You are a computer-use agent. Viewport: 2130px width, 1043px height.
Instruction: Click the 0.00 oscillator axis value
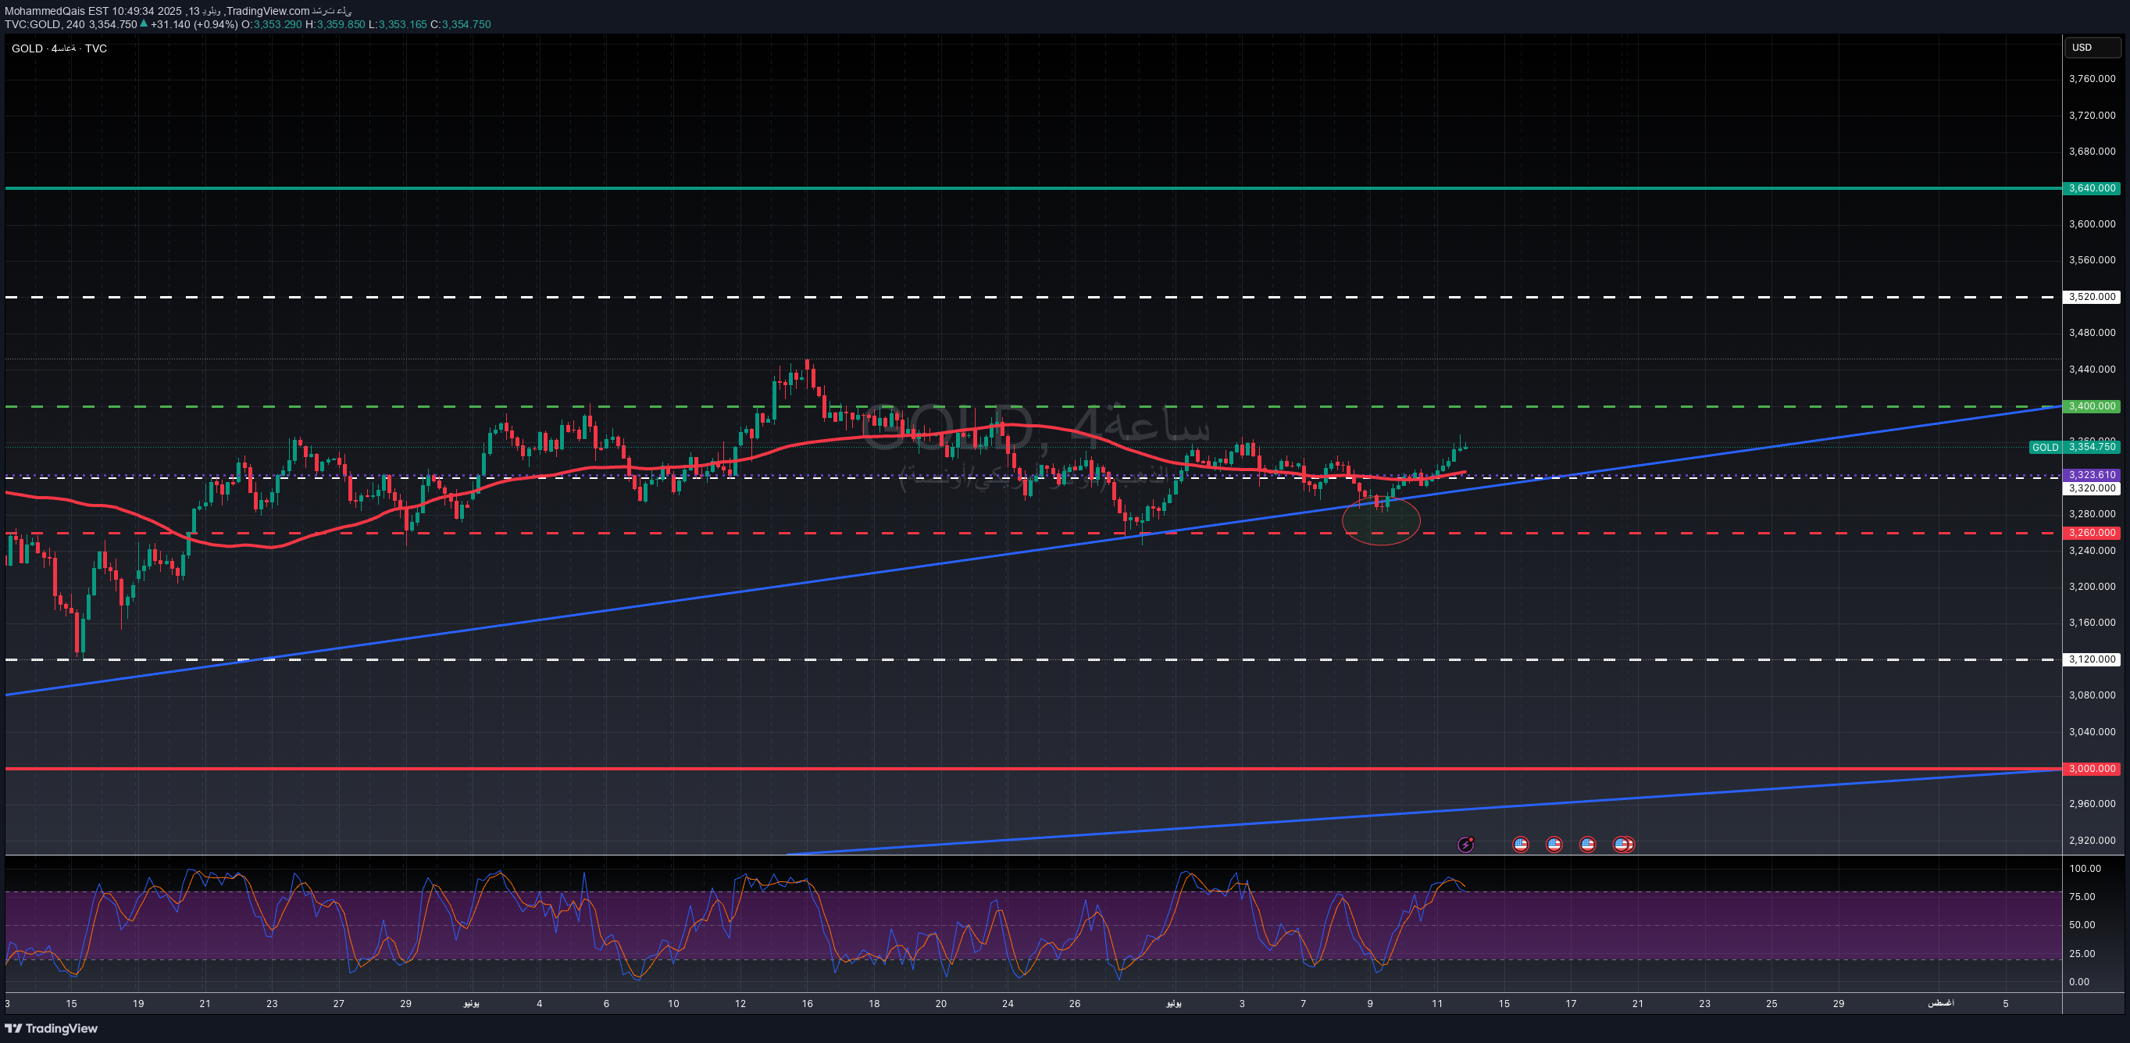2078,982
